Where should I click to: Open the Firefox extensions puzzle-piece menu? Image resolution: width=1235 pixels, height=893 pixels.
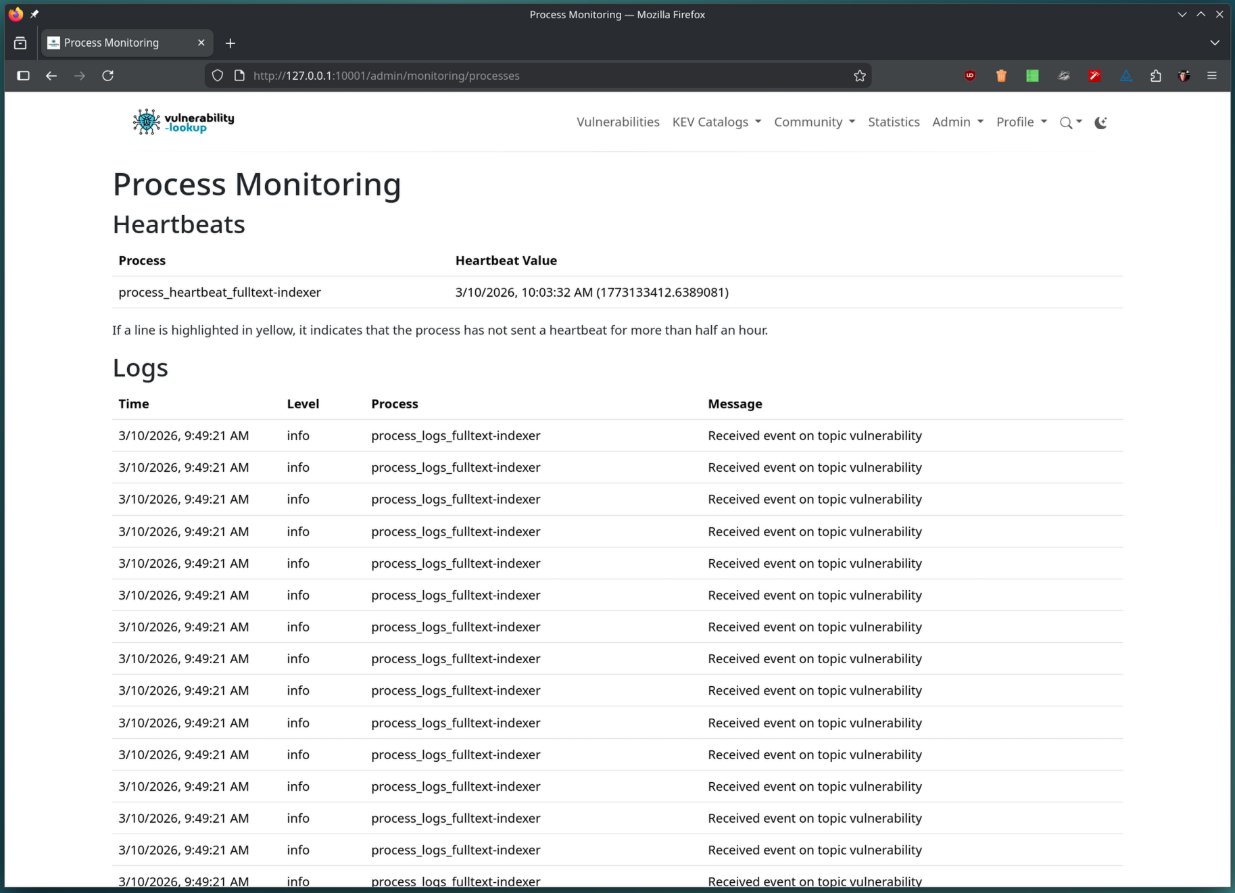[x=1155, y=76]
